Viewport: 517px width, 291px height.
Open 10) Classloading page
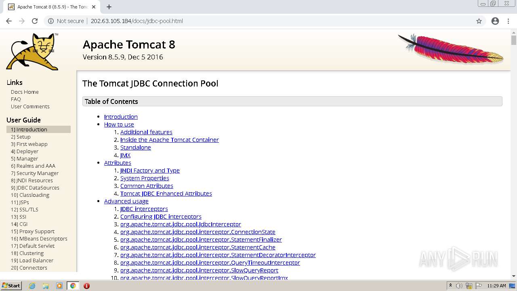[x=30, y=195]
